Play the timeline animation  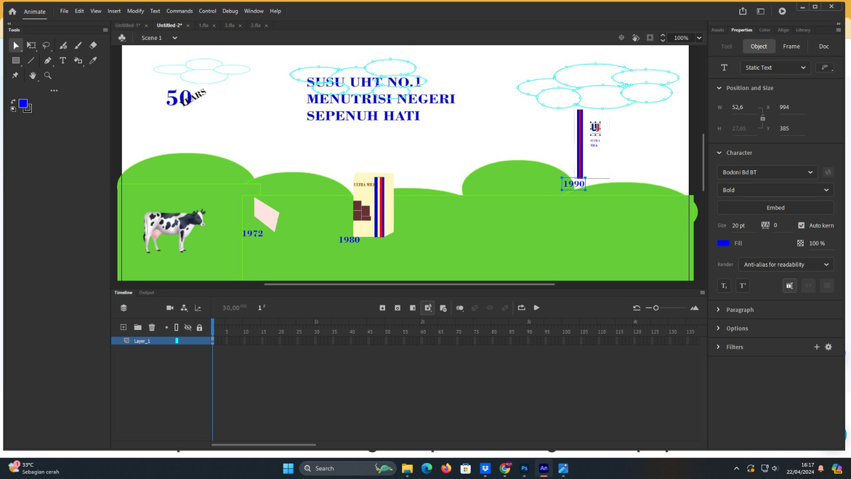click(537, 308)
